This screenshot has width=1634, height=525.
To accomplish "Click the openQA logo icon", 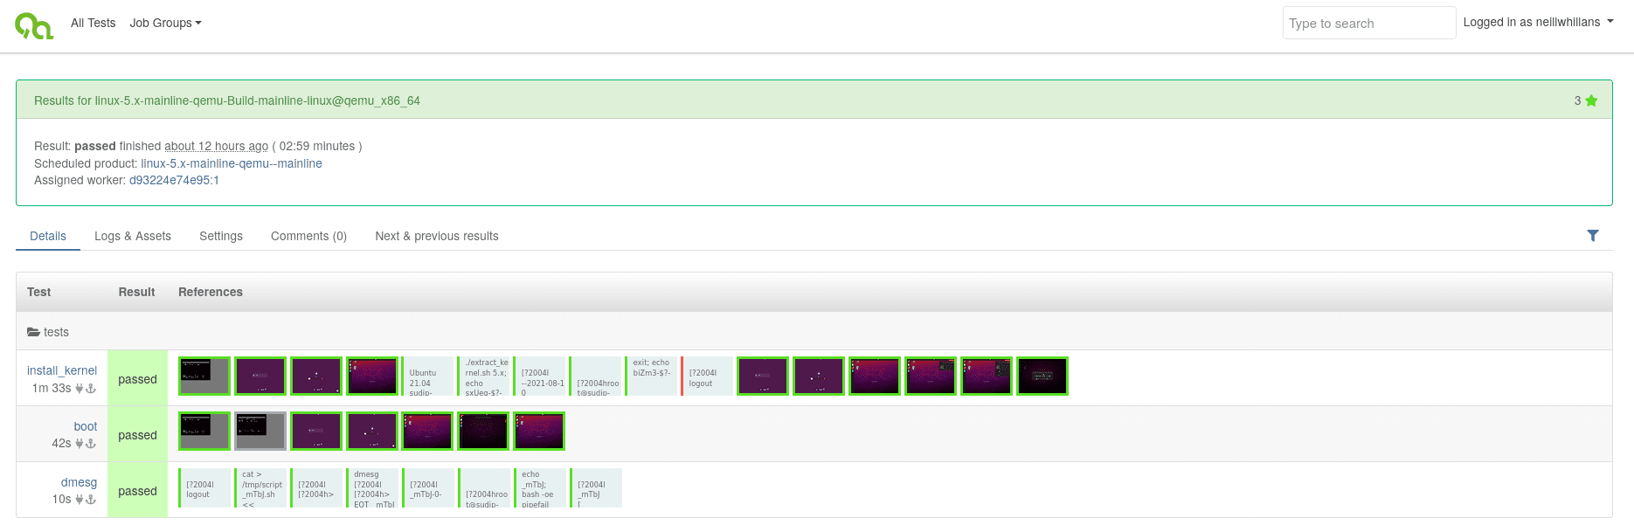I will click(34, 25).
